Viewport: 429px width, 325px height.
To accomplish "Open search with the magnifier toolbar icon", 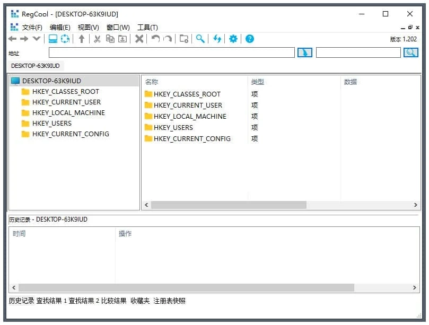I will (x=200, y=39).
